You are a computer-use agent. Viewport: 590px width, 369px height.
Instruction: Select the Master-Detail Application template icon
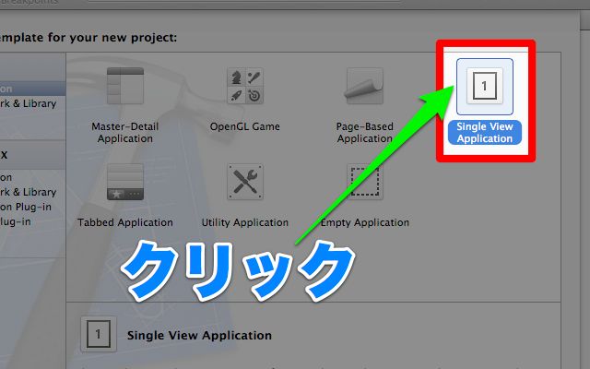click(x=125, y=86)
